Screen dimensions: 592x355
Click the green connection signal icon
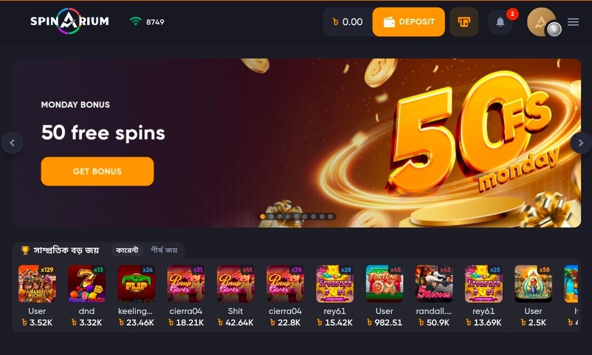[x=135, y=21]
